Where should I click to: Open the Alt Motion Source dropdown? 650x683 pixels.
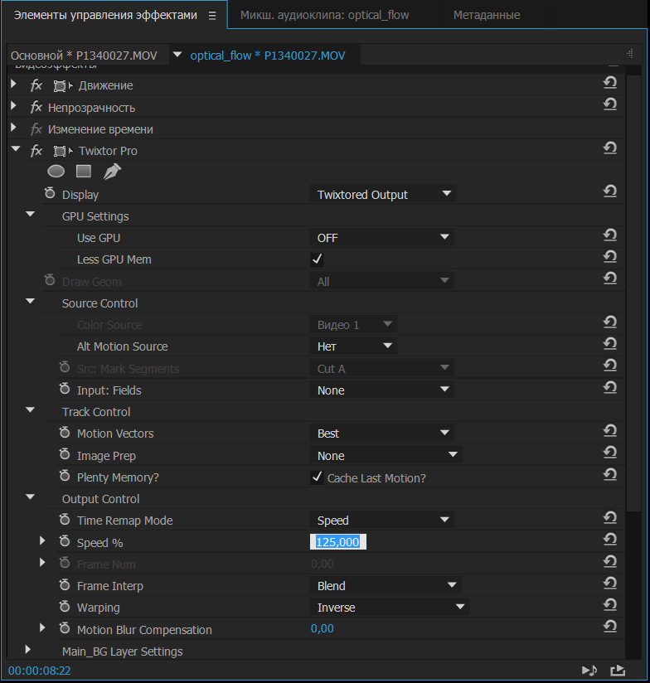coord(353,346)
